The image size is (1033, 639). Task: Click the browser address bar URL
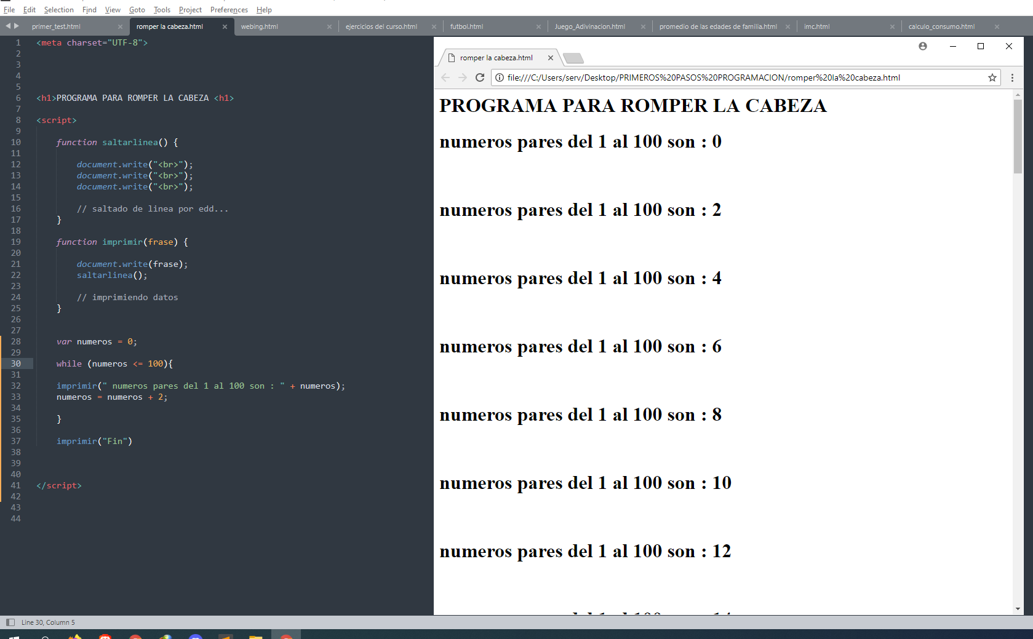(x=704, y=77)
